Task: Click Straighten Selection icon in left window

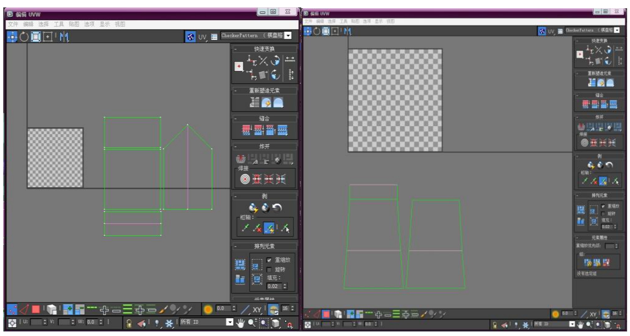Action: 254,102
